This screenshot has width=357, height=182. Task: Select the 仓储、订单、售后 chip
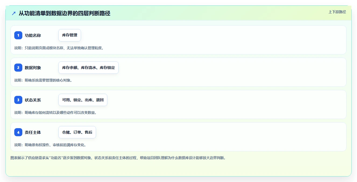(77, 132)
